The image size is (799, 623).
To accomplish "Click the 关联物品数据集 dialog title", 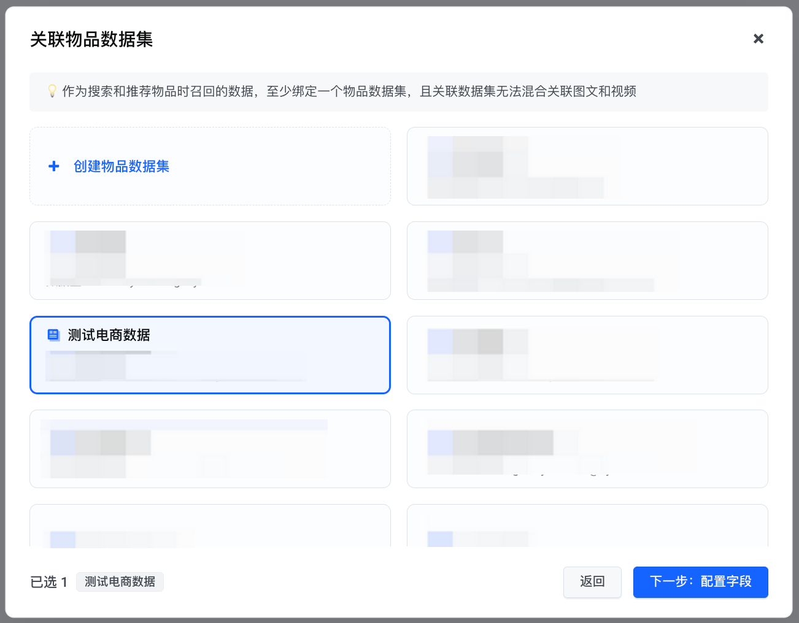I will coord(91,39).
